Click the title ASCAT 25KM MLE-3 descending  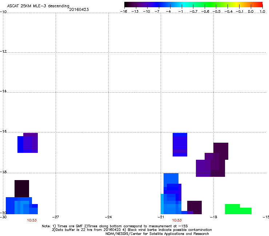coord(38,6)
